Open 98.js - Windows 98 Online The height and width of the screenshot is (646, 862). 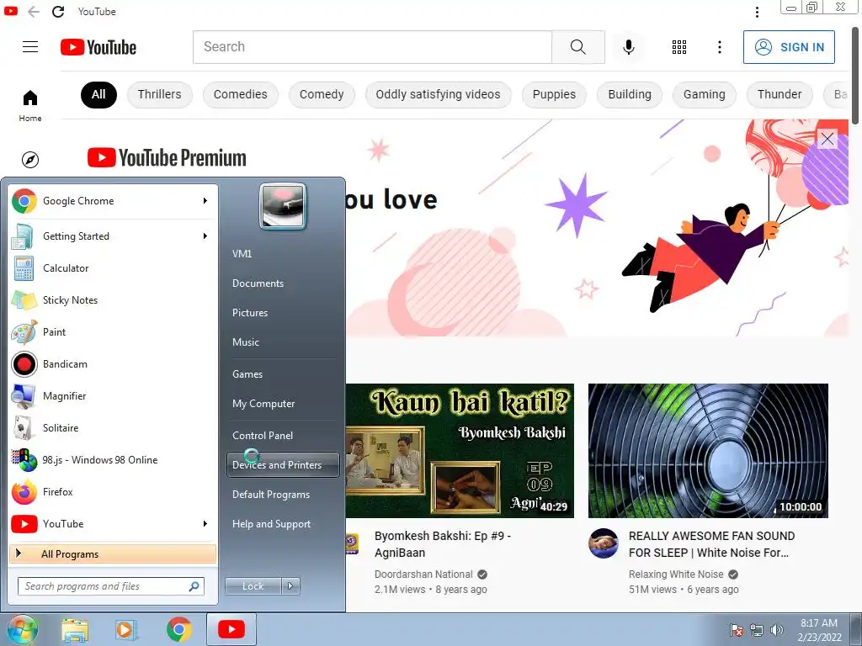pyautogui.click(x=113, y=459)
